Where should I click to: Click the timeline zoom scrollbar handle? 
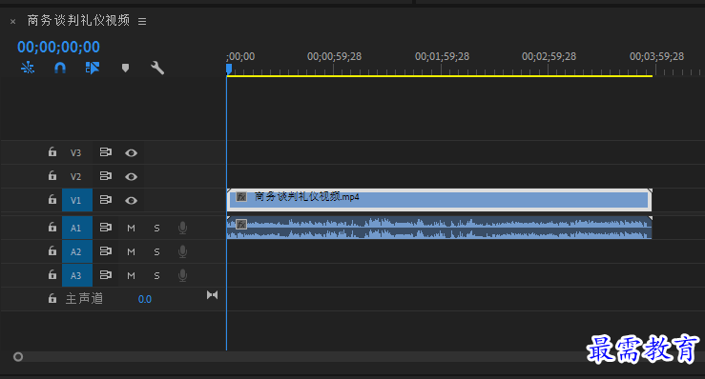pyautogui.click(x=18, y=357)
